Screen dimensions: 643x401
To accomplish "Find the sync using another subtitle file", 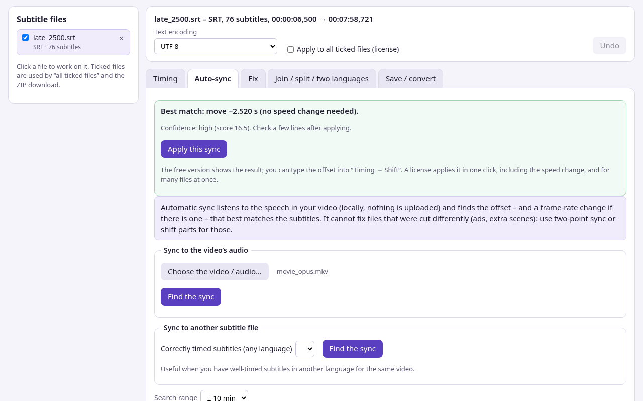I will (x=353, y=349).
